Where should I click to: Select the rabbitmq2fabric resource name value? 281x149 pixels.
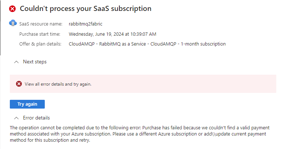pos(86,24)
